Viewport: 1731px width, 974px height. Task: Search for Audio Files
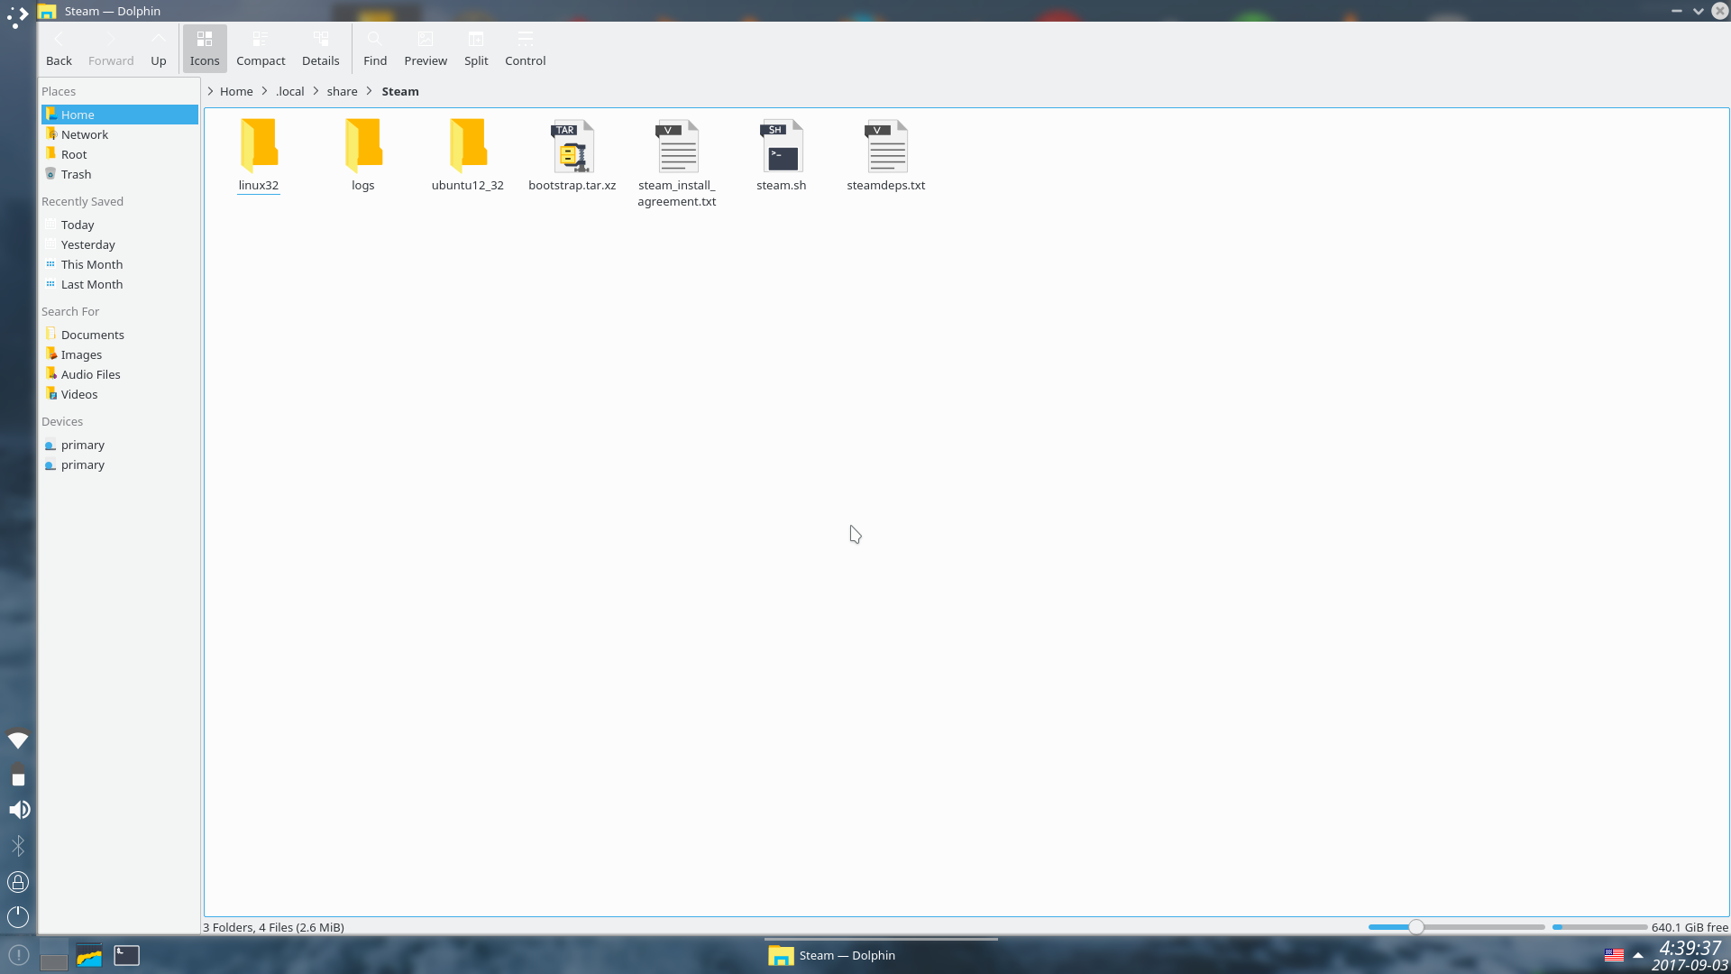click(x=120, y=374)
